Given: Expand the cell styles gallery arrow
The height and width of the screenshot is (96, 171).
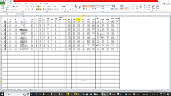Looking at the screenshot, I should coord(130,10).
